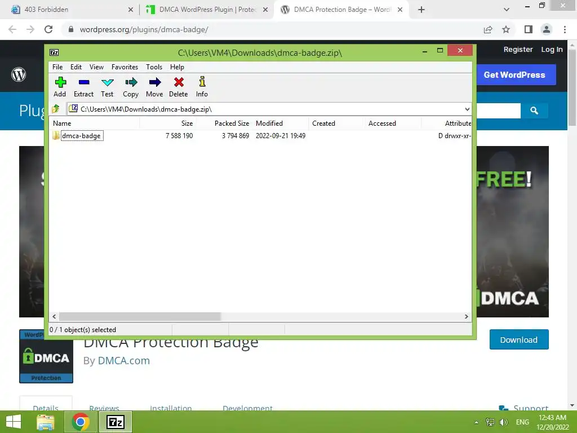Open the Favorites menu
The width and height of the screenshot is (577, 433).
[x=125, y=67]
